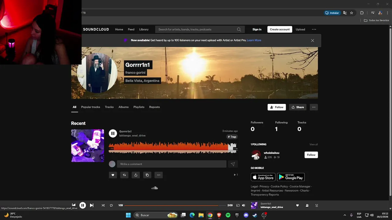Select the Playlists tab
Viewport: 392px width, 220px height.
pyautogui.click(x=139, y=107)
